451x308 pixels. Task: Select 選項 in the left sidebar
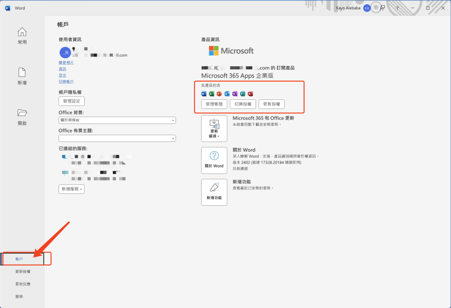19,296
